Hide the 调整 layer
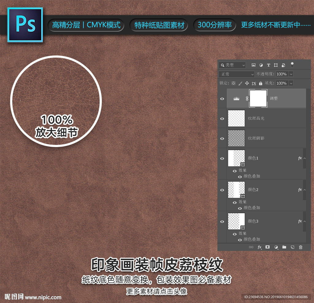 [x=222, y=99]
